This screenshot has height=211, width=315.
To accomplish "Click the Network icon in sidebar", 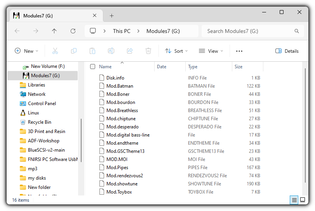I will click(x=23, y=94).
